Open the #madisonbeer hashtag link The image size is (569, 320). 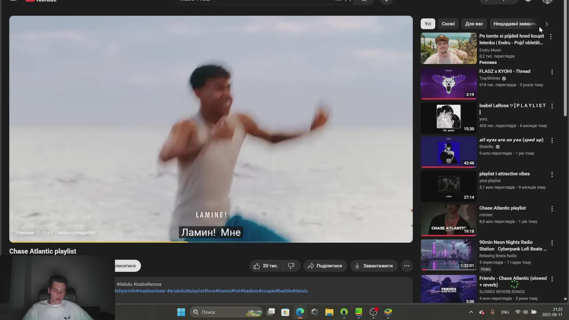point(151,291)
